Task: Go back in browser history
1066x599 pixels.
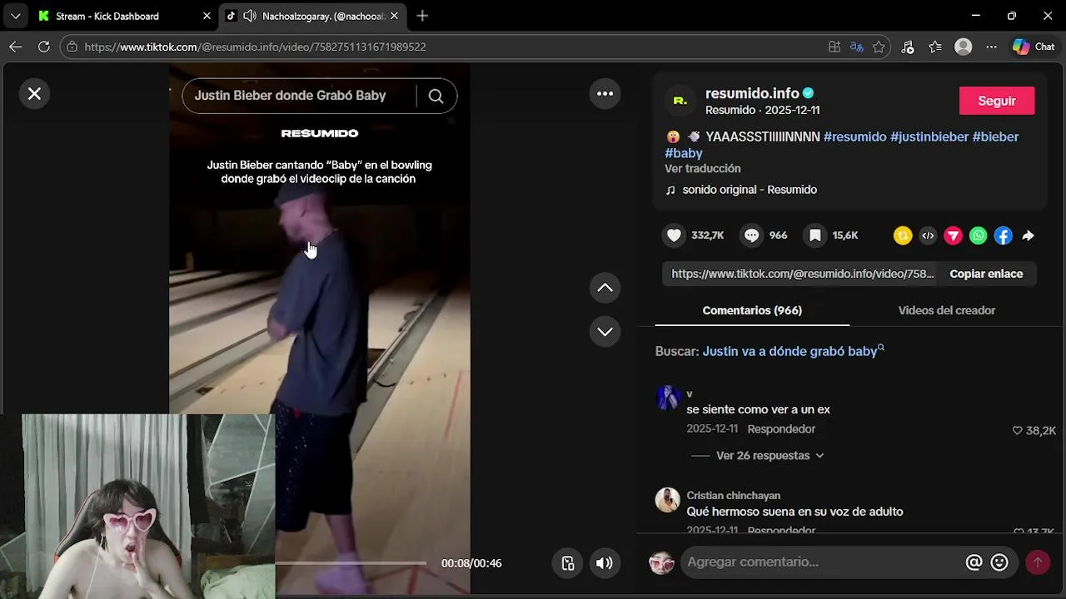Action: click(15, 47)
